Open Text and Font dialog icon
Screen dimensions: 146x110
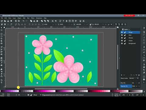[64, 21]
